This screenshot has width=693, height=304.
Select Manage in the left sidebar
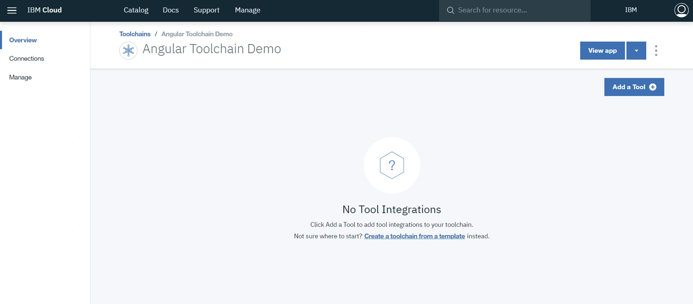(20, 77)
